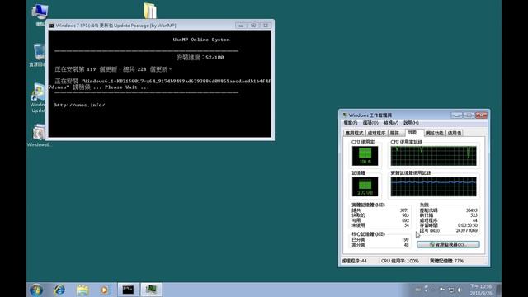Select the Recycle Bin desktop icon
Screen dimensions: 528x297
[x=39, y=55]
